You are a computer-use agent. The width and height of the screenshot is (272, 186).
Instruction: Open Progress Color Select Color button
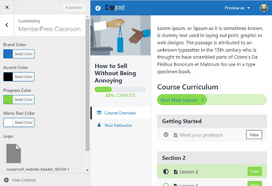tap(24, 100)
